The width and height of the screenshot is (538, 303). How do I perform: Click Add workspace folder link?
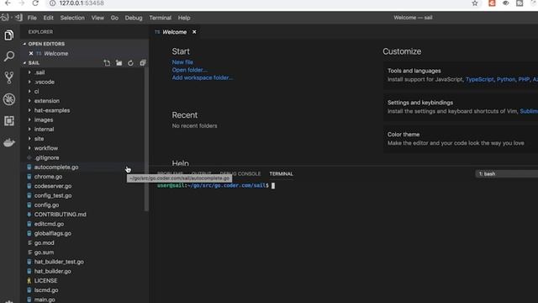[202, 77]
